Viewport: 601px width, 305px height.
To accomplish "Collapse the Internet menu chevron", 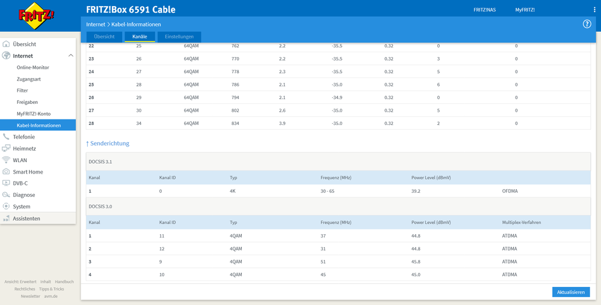I will tap(70, 56).
